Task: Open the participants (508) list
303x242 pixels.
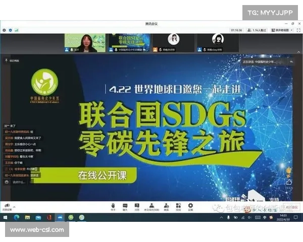Action: pyautogui.click(x=151, y=207)
